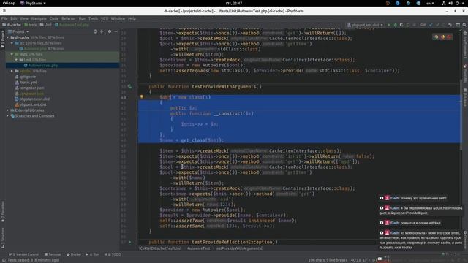Open Version Control tool window
The width and height of the screenshot is (468, 263).
[24, 254]
